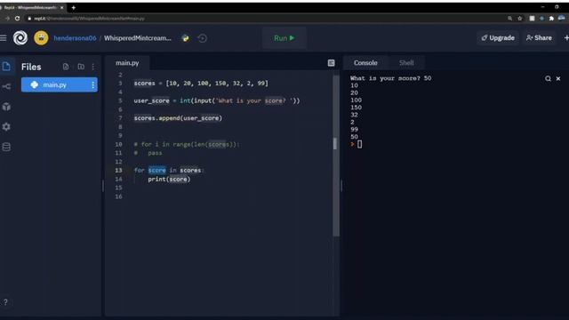Open the hamburger menu at top left
The width and height of the screenshot is (569, 320).
pyautogui.click(x=4, y=37)
